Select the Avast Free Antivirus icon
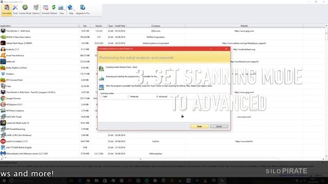Image resolution: width=328 pixels, height=184 pixels. (x=3, y=56)
